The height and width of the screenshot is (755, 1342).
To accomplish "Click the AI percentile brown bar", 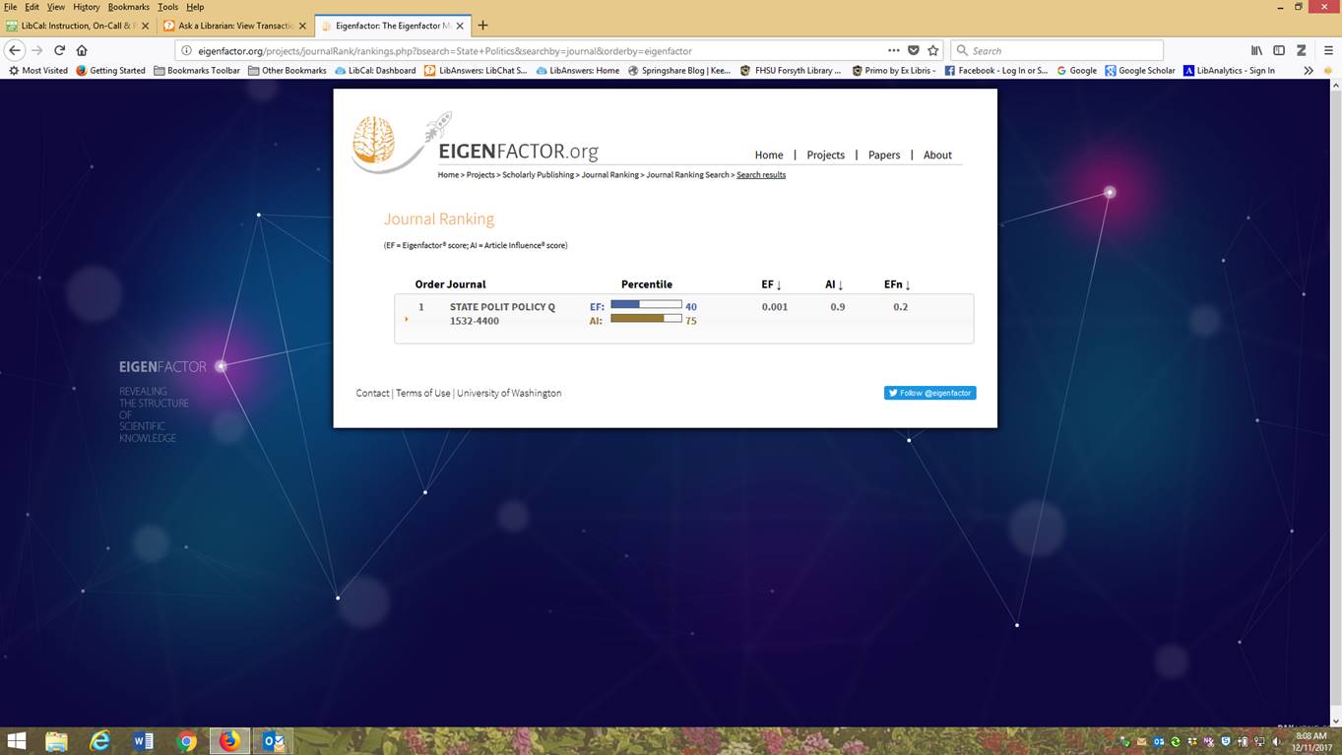I will pyautogui.click(x=646, y=319).
